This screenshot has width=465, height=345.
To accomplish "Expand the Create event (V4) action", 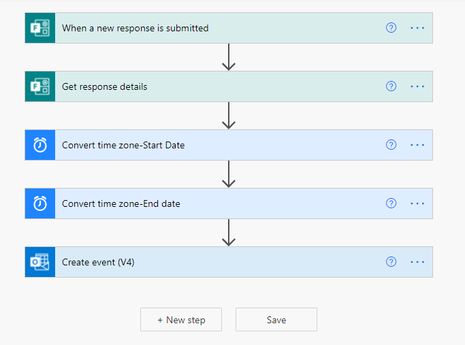I will tap(204, 262).
